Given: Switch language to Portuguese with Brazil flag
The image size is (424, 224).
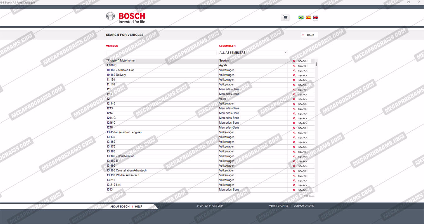Looking at the screenshot, I should (x=301, y=18).
